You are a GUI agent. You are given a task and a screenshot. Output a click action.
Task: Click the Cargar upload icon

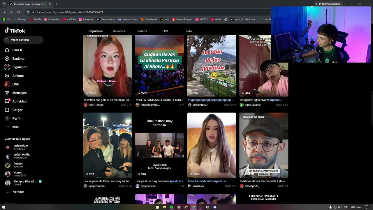coord(7,110)
